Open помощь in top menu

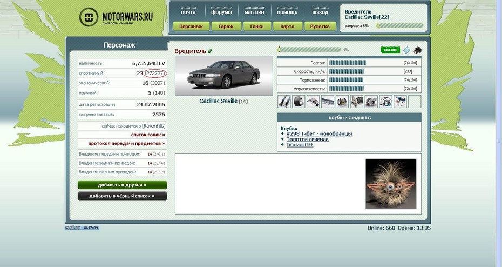tap(287, 12)
